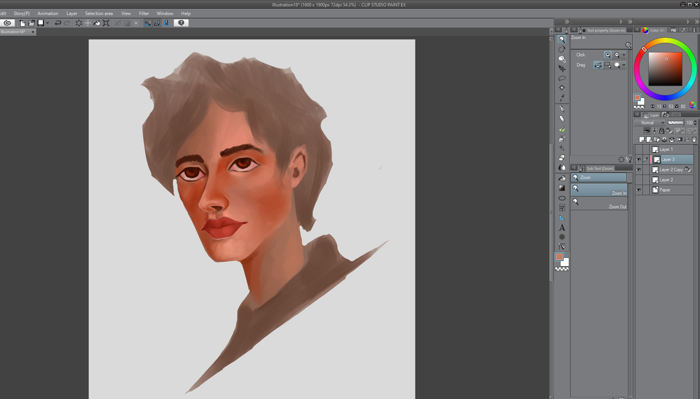
Task: Select the Auto select magic wand tool
Action: click(x=562, y=88)
